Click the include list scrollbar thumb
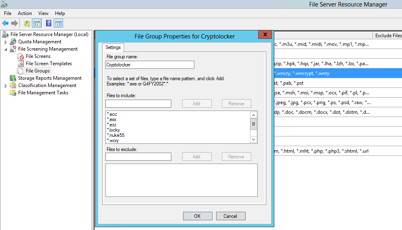This screenshot has width=402, height=230. (253, 124)
